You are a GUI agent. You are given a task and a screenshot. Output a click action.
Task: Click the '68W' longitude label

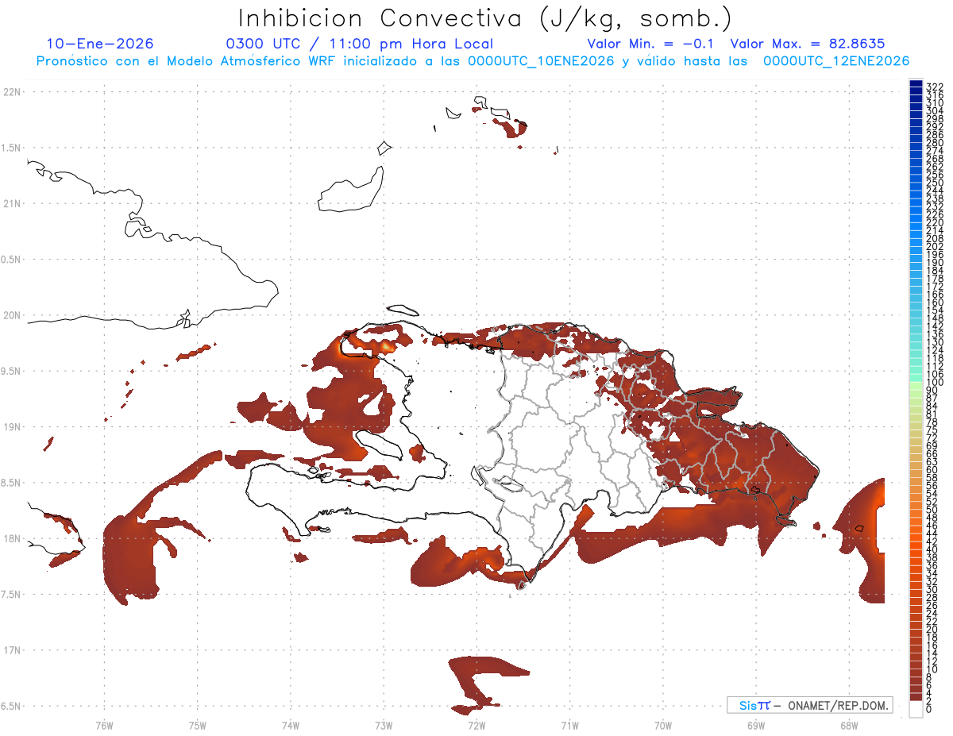click(848, 725)
